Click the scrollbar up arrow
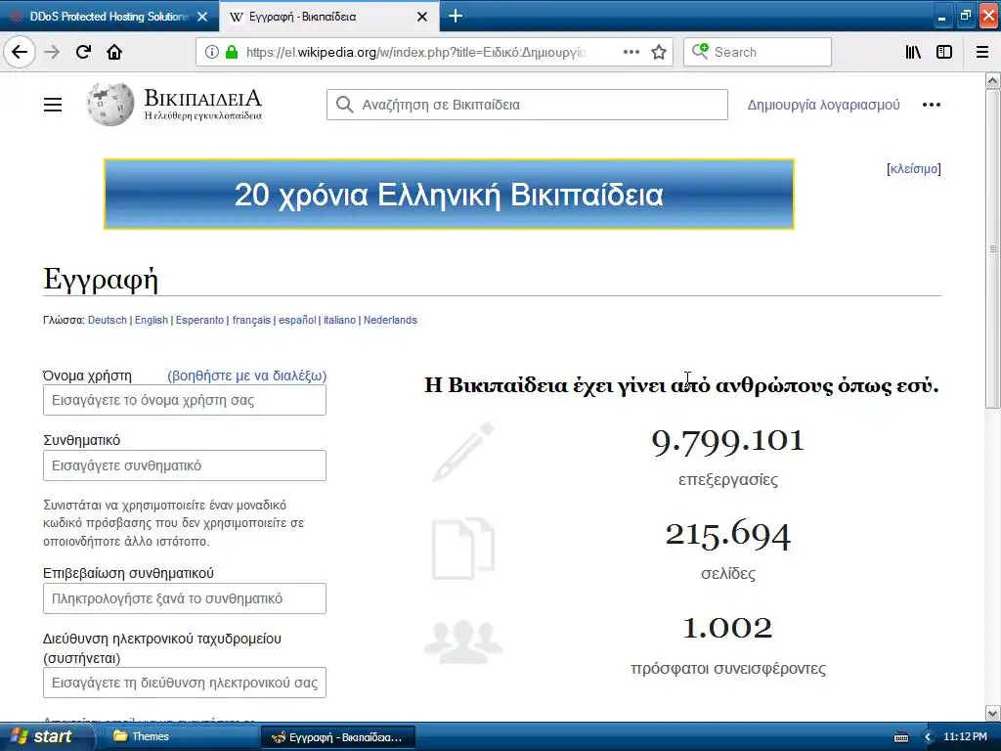Screen dimensions: 1001x751 pyautogui.click(x=993, y=80)
